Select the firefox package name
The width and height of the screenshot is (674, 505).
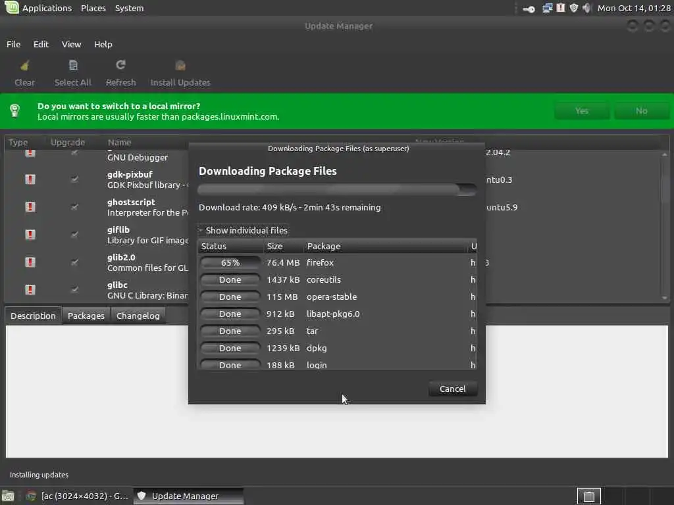coord(321,262)
